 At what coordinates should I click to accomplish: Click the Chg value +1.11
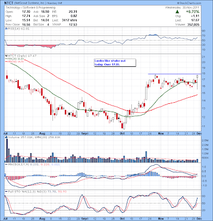coord(195,16)
